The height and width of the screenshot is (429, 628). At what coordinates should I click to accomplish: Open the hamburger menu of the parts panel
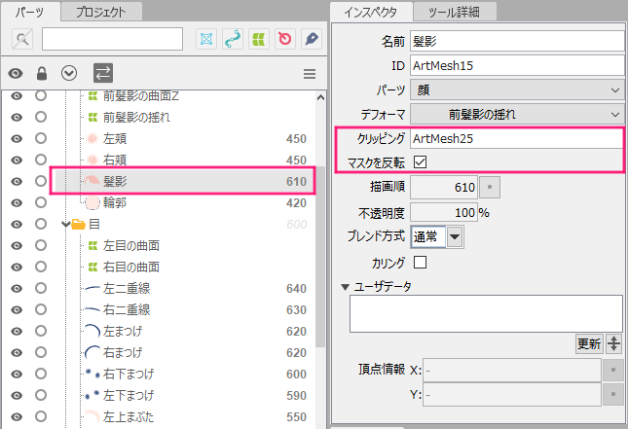point(310,74)
